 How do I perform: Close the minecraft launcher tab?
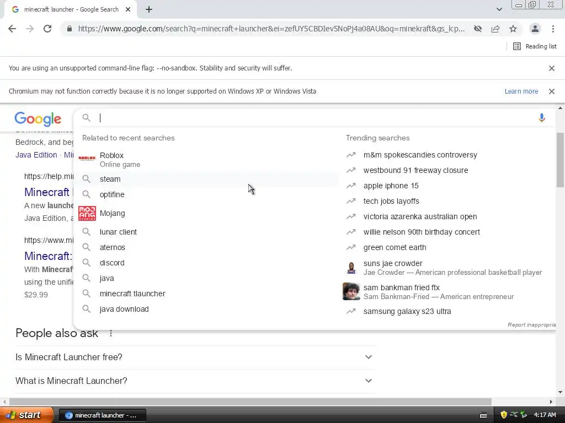(x=128, y=10)
